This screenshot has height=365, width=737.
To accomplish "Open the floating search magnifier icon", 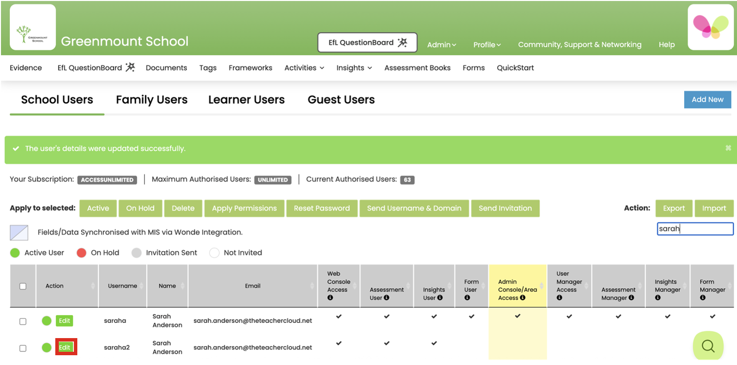I will point(708,346).
